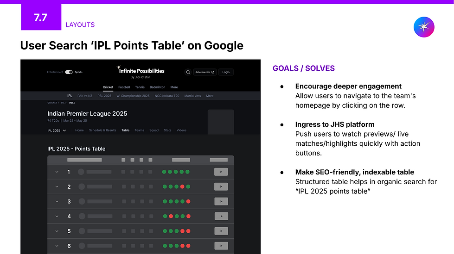This screenshot has width=454, height=254.
Task: Click the league image placeholder thumbnail
Action: point(221,122)
